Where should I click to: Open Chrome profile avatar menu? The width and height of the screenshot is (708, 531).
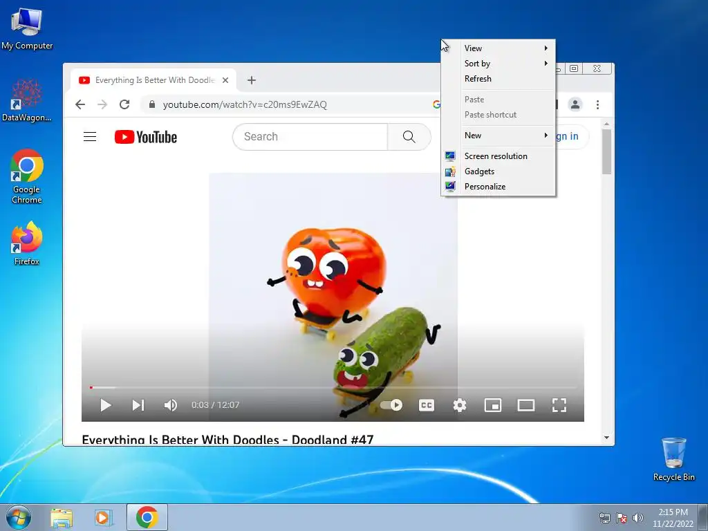coord(575,105)
